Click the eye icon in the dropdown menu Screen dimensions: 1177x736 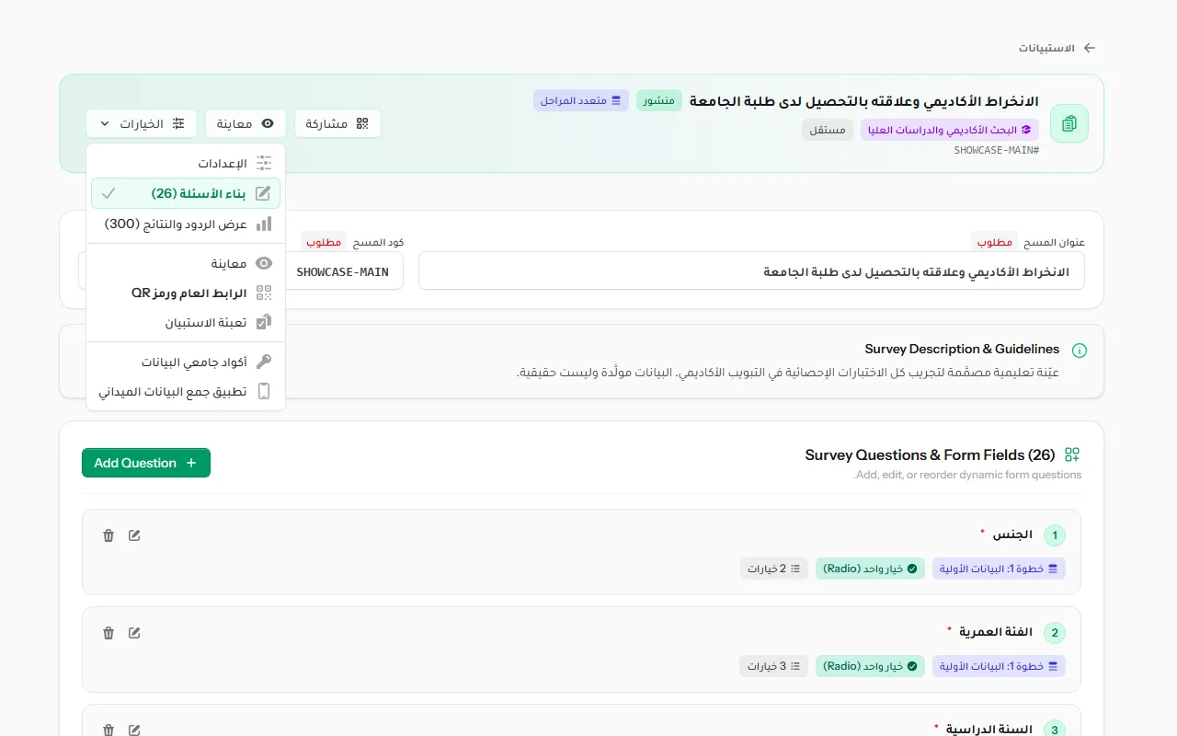coord(264,263)
